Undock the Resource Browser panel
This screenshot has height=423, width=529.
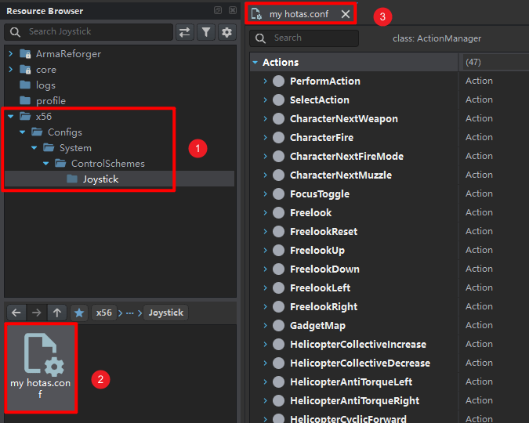tap(218, 11)
